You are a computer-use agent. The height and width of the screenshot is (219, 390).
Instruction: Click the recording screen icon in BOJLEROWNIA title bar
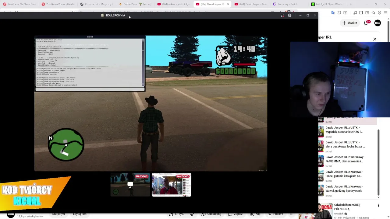pos(282,15)
